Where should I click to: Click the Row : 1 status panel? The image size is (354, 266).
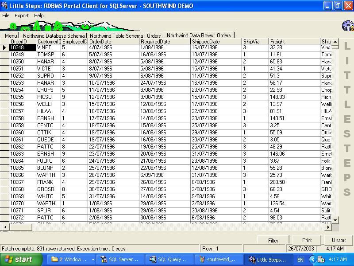click(220, 249)
